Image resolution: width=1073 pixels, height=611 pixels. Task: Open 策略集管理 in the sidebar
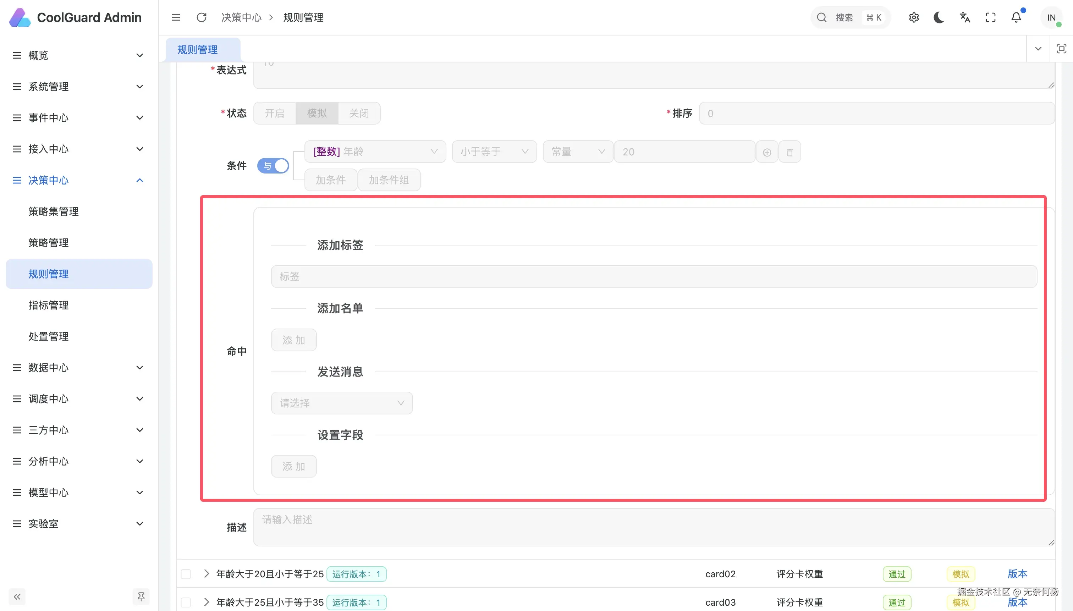coord(53,211)
